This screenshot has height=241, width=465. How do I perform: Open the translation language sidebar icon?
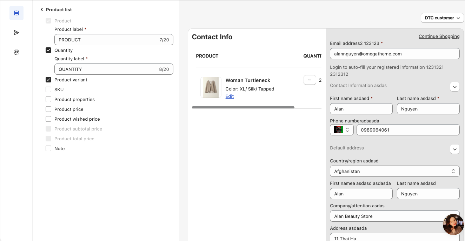[x=16, y=52]
